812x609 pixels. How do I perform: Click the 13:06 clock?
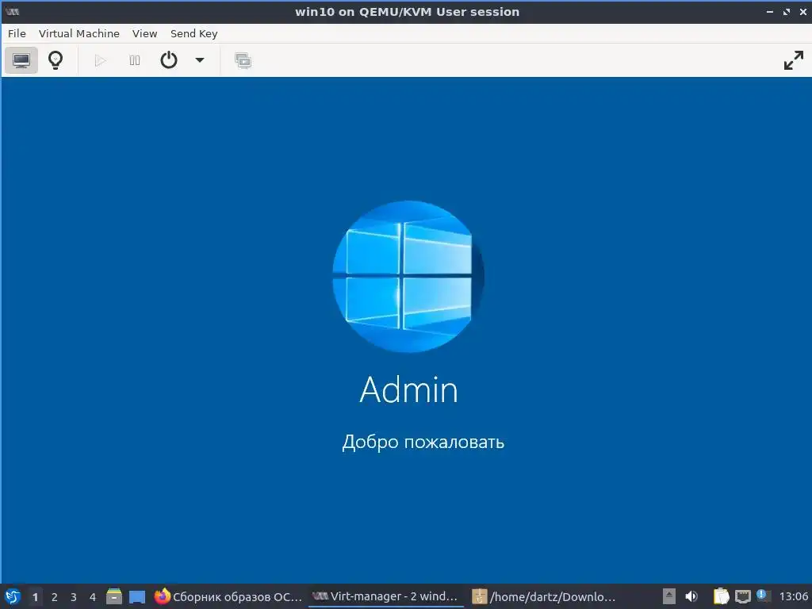[x=793, y=596]
